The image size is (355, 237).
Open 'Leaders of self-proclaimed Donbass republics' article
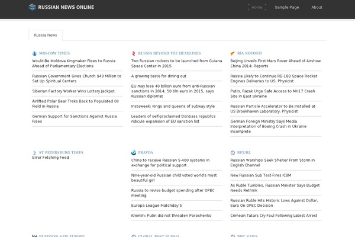(173, 118)
